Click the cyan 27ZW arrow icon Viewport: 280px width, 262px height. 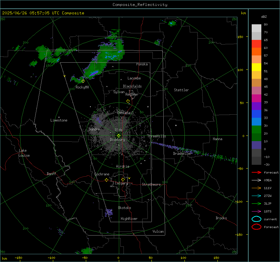[x=256, y=196]
